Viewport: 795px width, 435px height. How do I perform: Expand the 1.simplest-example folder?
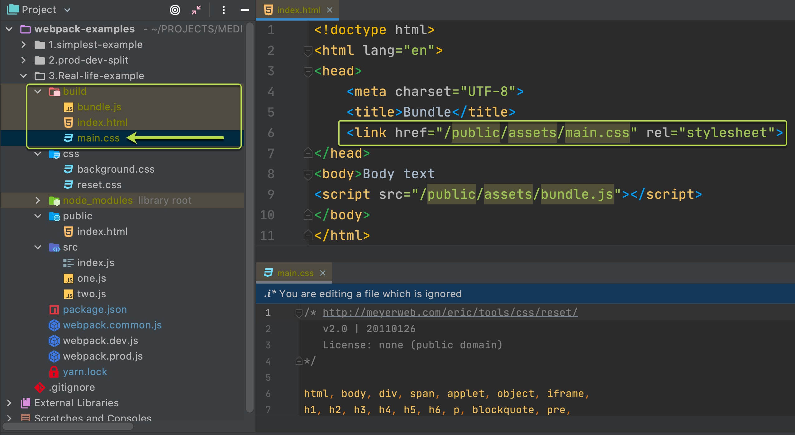click(23, 45)
